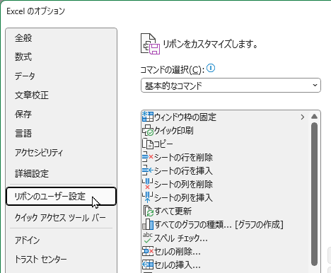Viewport: 331px width, 273px height.
Task: Click the ribbon customize header icon
Action: tap(150, 44)
